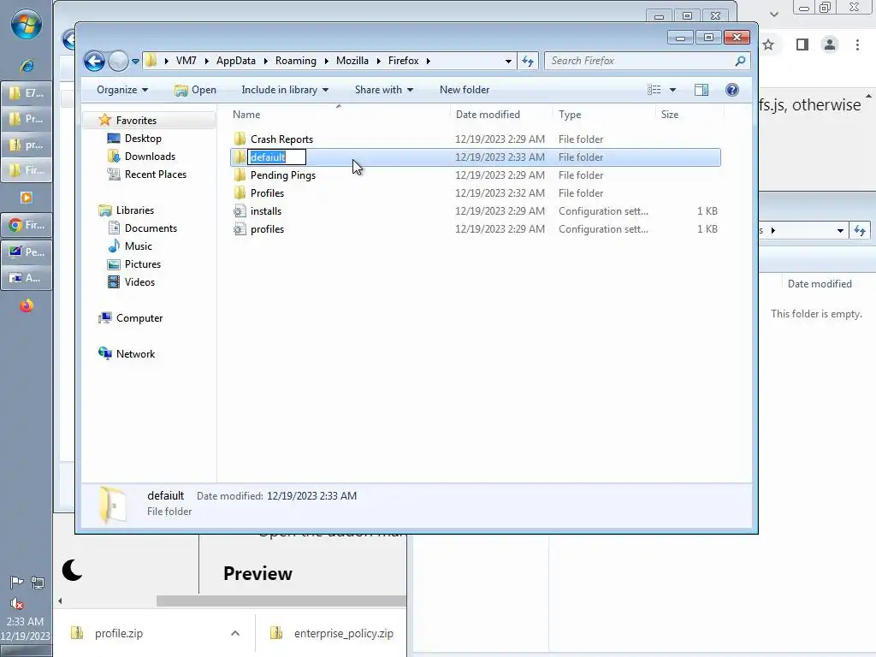Open Downloads in the navigation pane
The width and height of the screenshot is (876, 657).
tap(150, 157)
